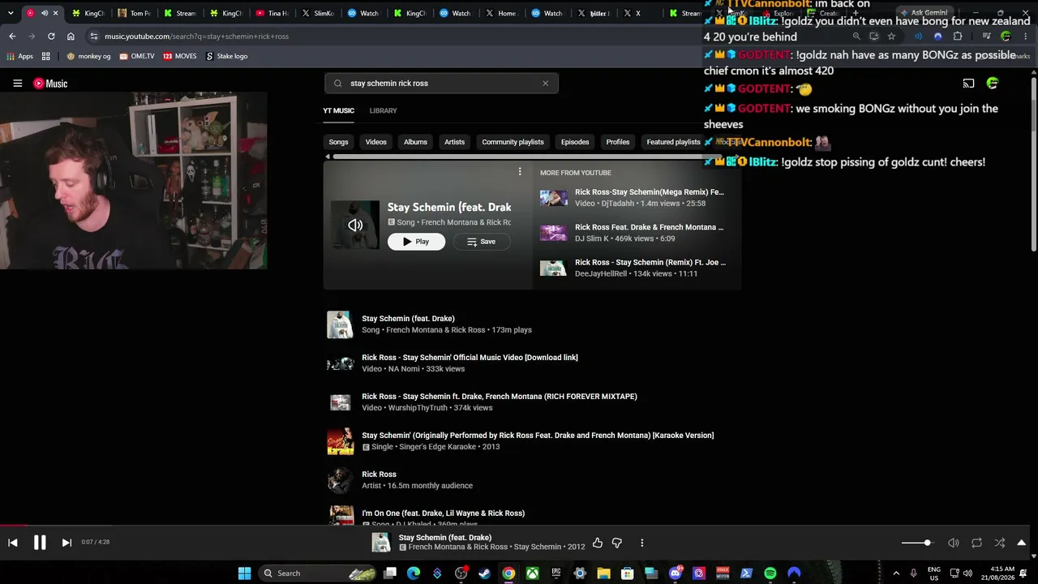Open the Chrome home page button
This screenshot has width=1038, height=584.
(71, 36)
